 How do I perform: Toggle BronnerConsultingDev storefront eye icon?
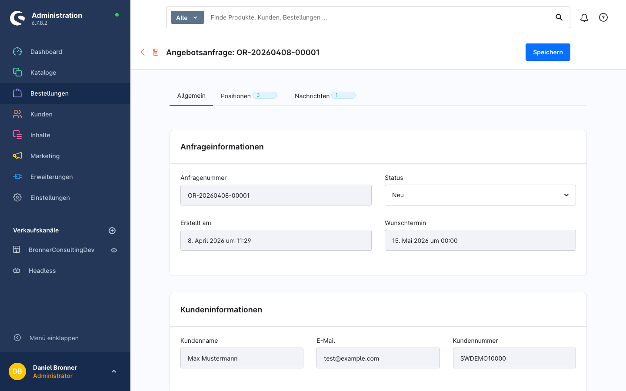pyautogui.click(x=114, y=250)
